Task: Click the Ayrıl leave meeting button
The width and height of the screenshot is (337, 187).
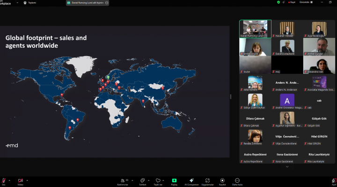Action: point(334,181)
